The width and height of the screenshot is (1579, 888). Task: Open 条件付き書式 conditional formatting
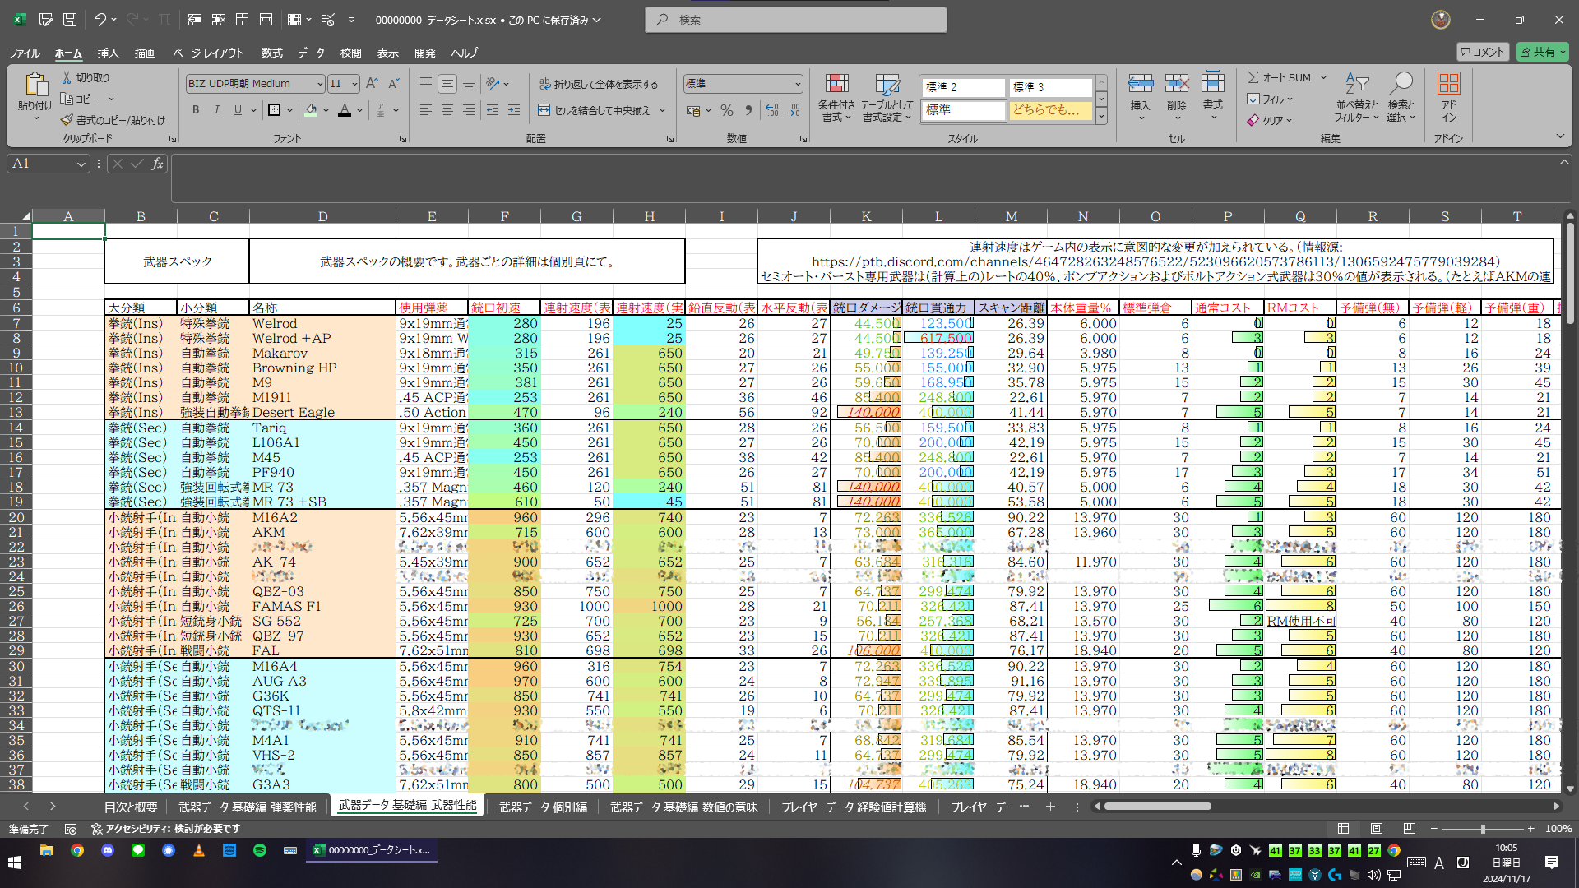(836, 99)
